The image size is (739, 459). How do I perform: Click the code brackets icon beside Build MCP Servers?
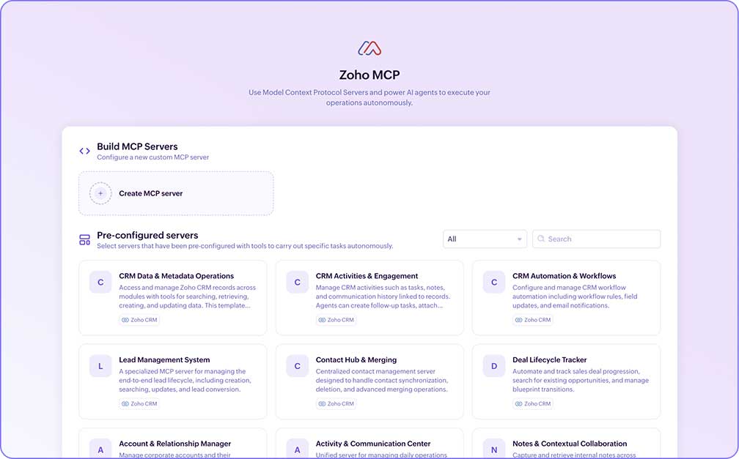[x=84, y=150]
